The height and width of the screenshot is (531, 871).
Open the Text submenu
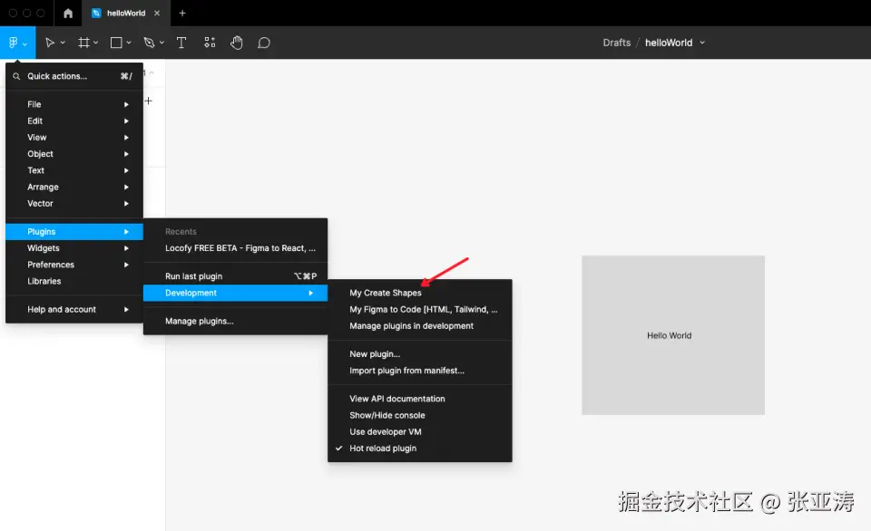(x=74, y=170)
